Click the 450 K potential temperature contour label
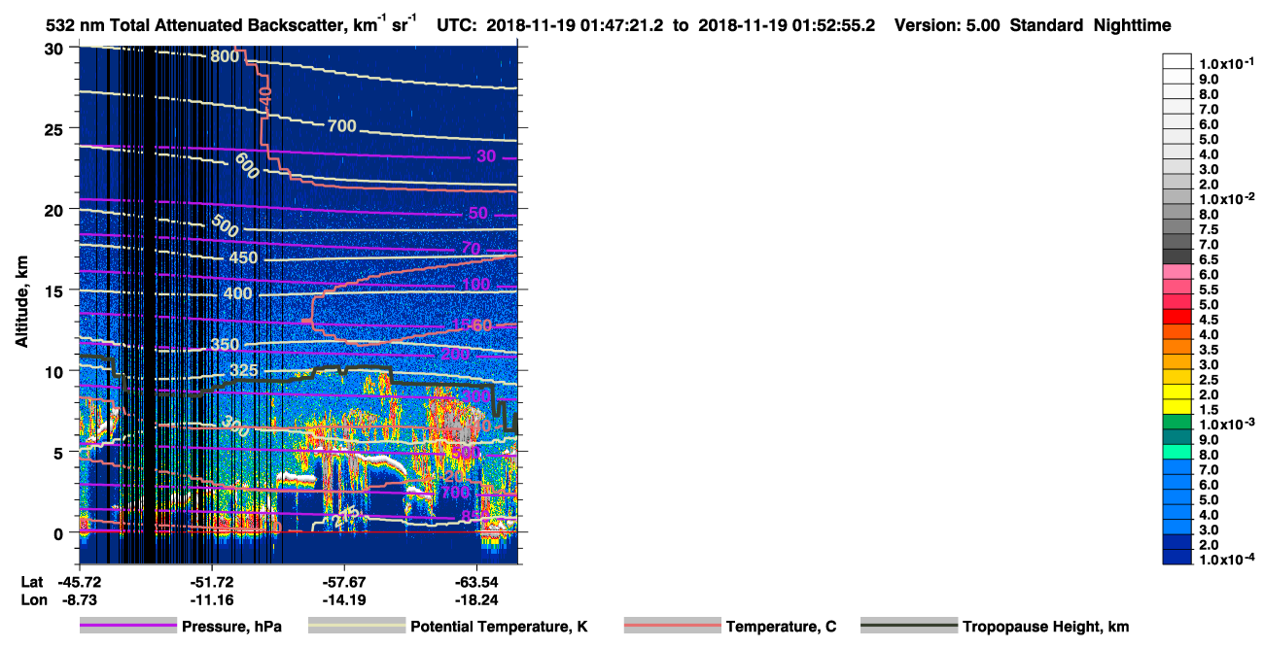The width and height of the screenshot is (1264, 648). (x=243, y=257)
